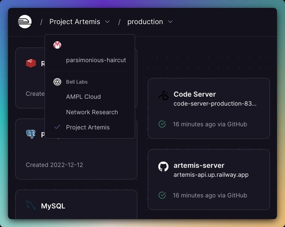Click the purple checkmark beside Project Artemis
Viewport: 285px width, 227px height.
57,127
